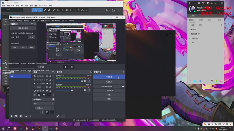234x131 pixels.
Task: Click the zoom magnifier tool in Studio One
Action: [x=79, y=10]
